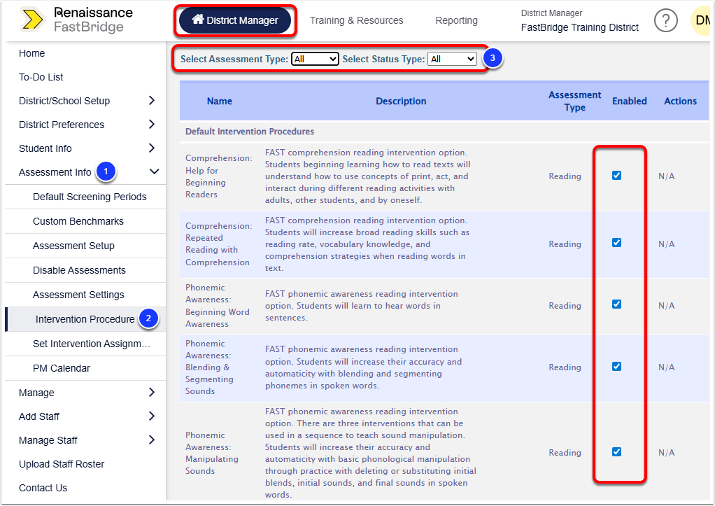Collapse Assessment Info chevron
Viewport: 715px width, 506px height.
[155, 171]
